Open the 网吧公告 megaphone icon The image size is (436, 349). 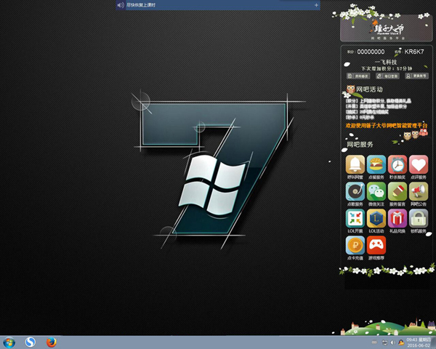pyautogui.click(x=419, y=191)
